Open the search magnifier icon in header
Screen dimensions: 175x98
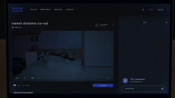click(x=143, y=10)
